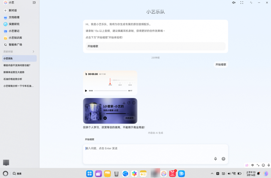The width and height of the screenshot is (271, 178).
Task: Open notifications bell in the tray
Action: 259,173
